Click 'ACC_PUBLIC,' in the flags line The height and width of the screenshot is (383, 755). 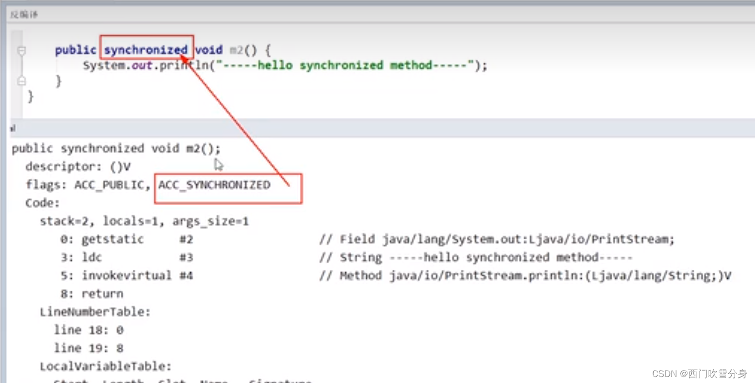click(112, 185)
